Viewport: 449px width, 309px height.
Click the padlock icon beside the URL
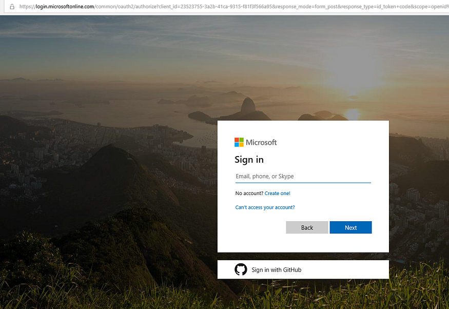coord(11,7)
